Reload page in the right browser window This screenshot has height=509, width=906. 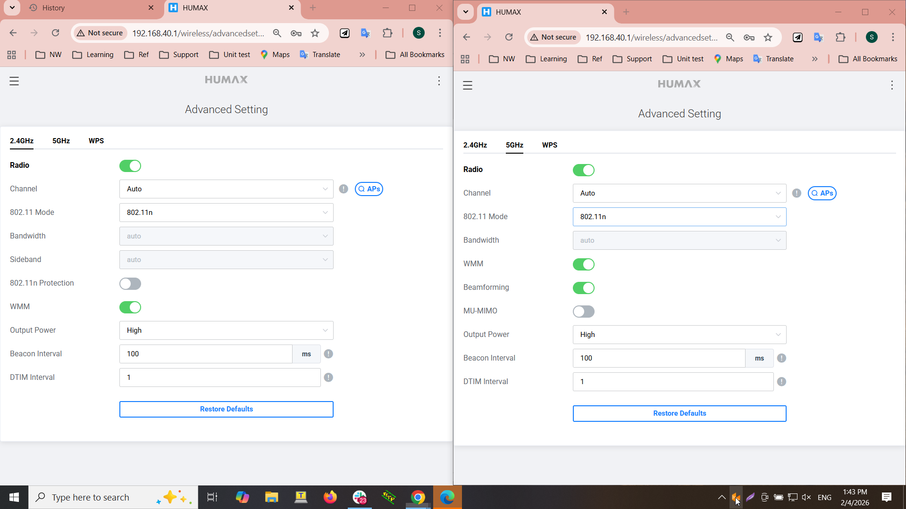[x=509, y=37]
